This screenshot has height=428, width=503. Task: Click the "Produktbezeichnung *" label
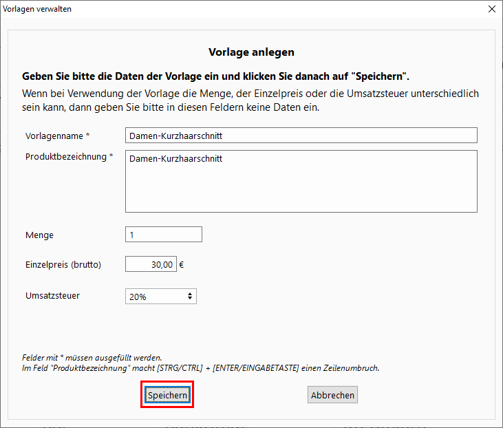(69, 157)
